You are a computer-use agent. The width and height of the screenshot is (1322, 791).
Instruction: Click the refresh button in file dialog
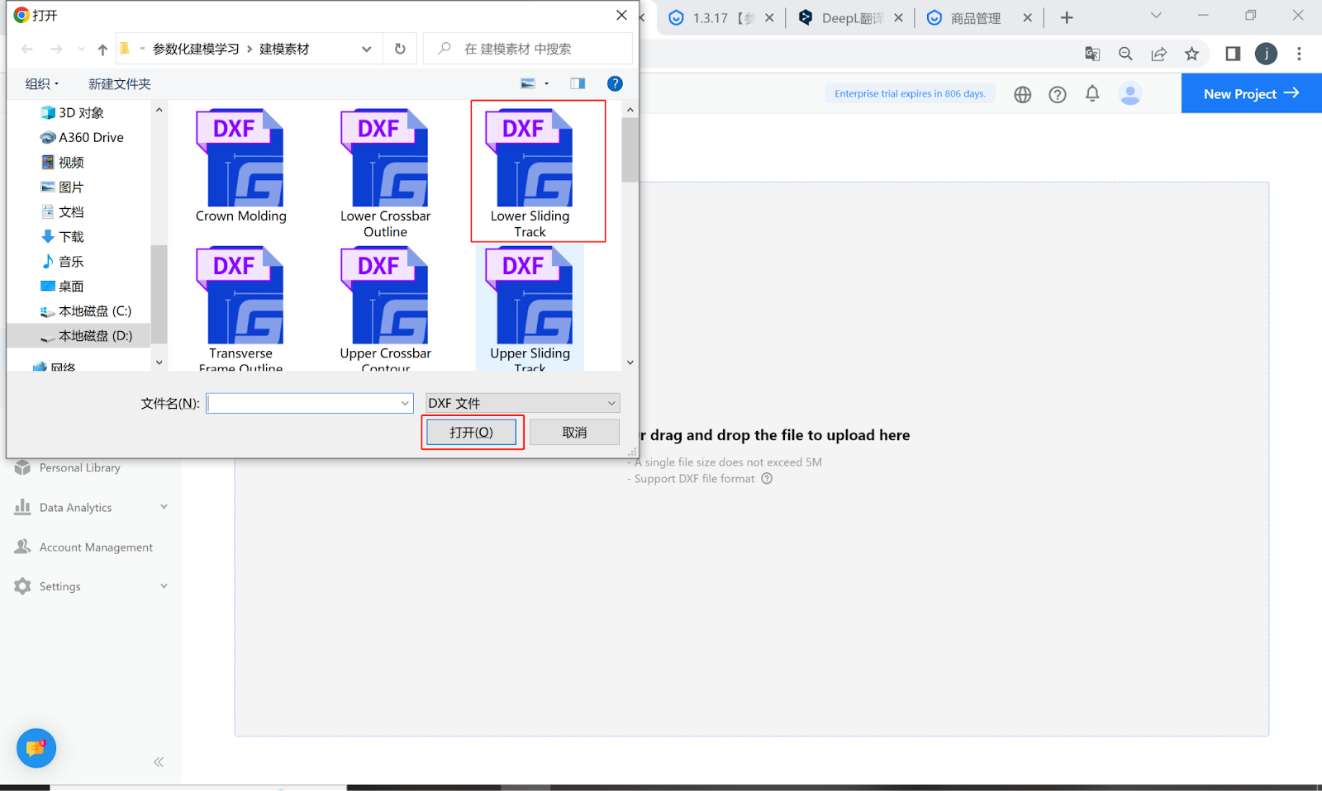tap(400, 49)
